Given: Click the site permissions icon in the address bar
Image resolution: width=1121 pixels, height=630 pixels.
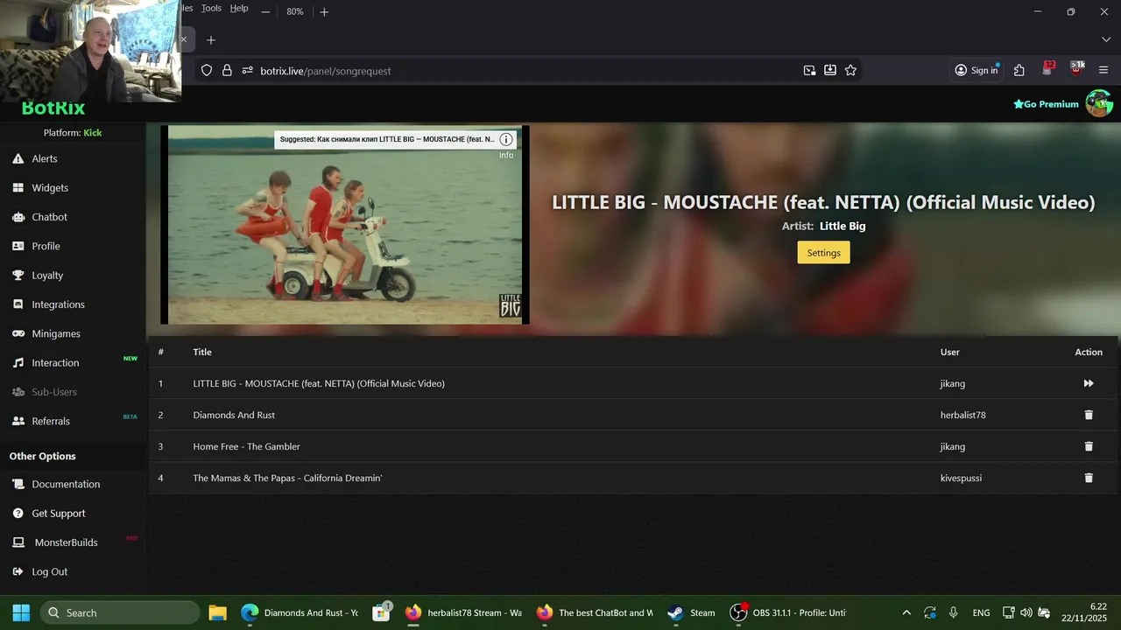Looking at the screenshot, I should click(x=247, y=70).
